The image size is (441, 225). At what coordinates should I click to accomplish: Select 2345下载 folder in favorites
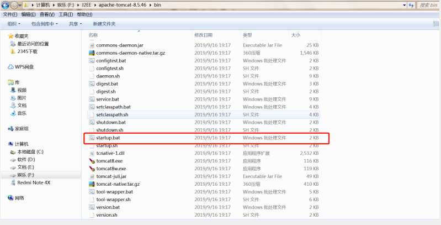click(27, 51)
